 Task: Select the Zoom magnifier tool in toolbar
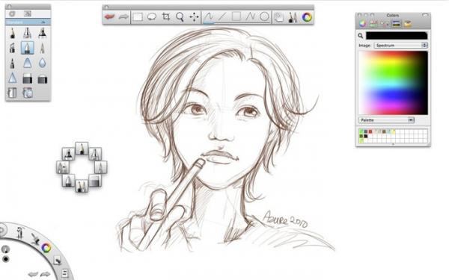point(180,17)
